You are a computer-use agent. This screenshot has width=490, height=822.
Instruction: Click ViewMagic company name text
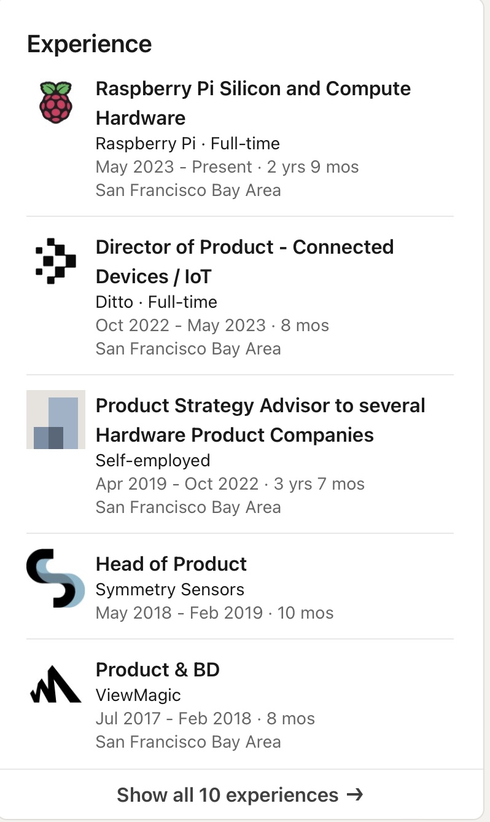(x=138, y=695)
